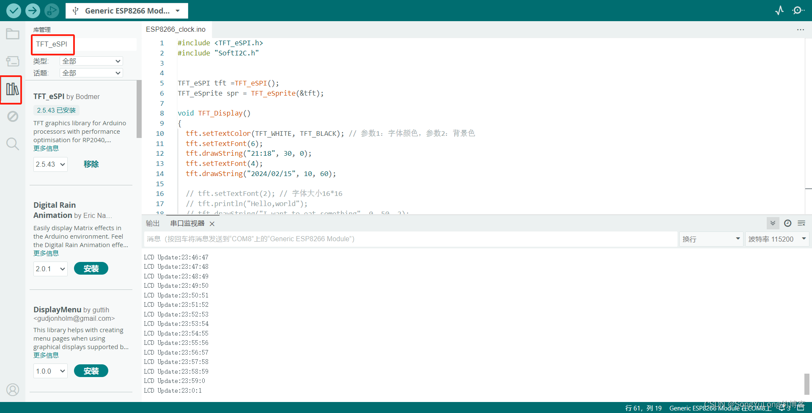Open the Sketchbook folder sidebar icon
The image size is (812, 413).
pos(13,34)
